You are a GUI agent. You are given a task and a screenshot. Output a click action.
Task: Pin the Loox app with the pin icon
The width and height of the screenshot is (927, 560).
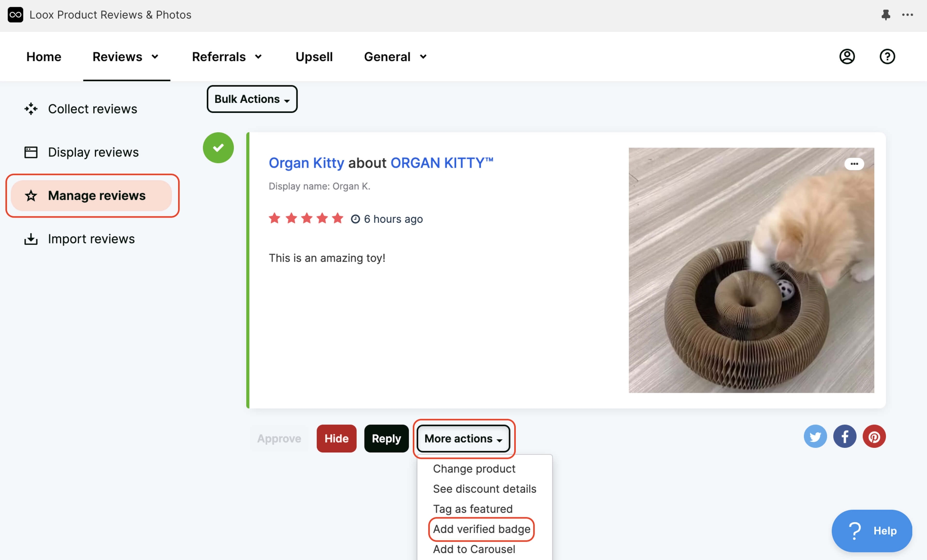click(886, 14)
